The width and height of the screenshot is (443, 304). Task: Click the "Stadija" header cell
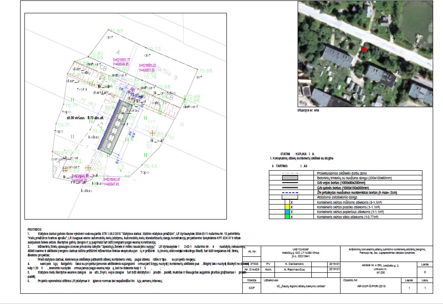[252, 280]
